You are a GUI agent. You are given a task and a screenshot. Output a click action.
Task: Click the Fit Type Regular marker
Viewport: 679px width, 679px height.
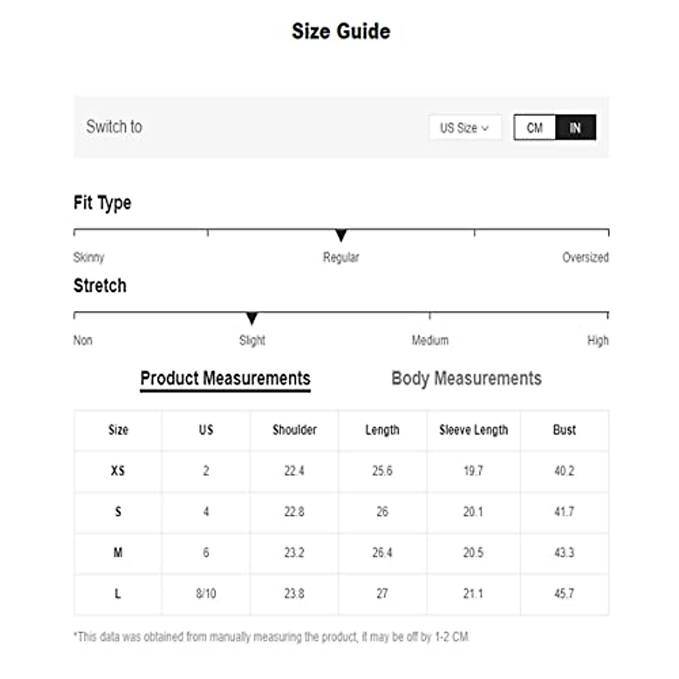(x=341, y=235)
